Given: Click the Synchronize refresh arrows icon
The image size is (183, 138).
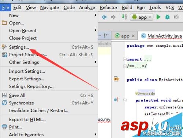Looking at the screenshot, I should pyautogui.click(x=4, y=103).
